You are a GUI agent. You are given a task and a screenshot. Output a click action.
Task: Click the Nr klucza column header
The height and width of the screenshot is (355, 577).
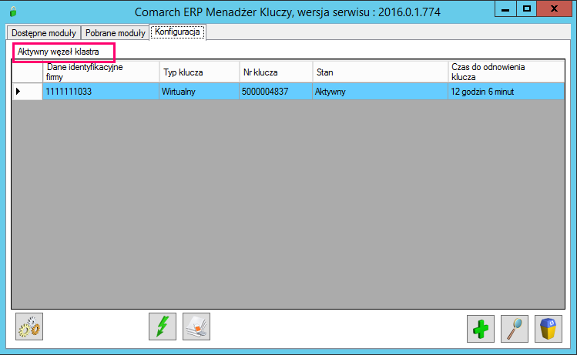pyautogui.click(x=276, y=72)
